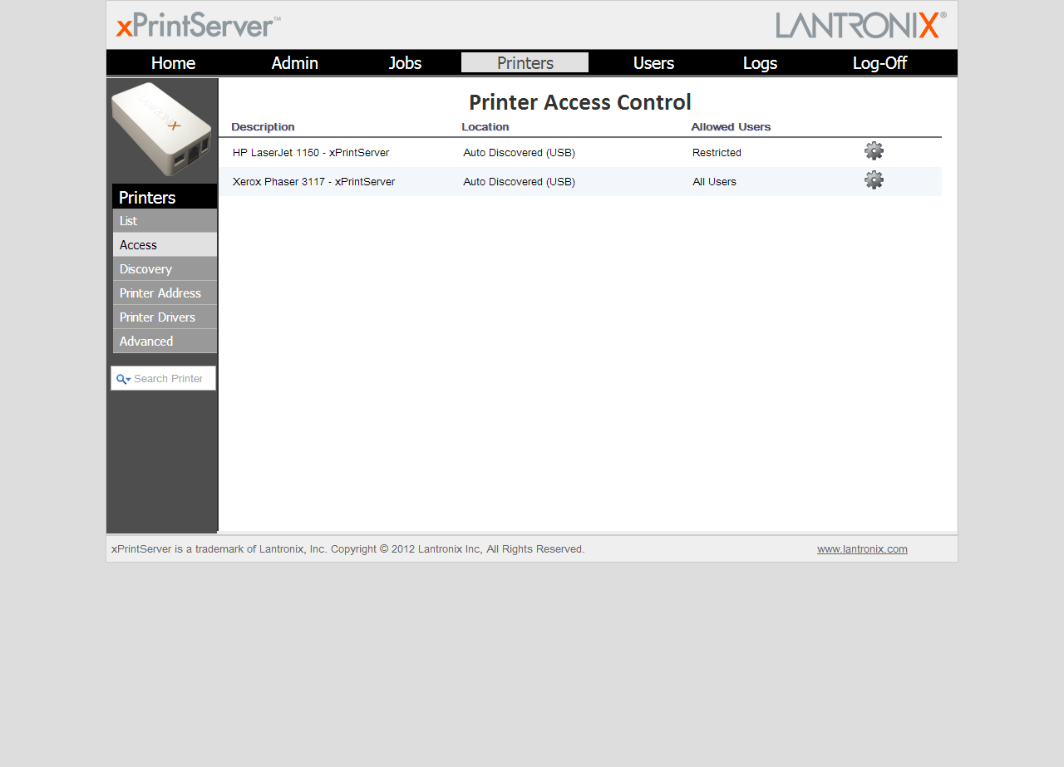Open Printer Drivers in the sidebar
This screenshot has height=767, width=1064.
pyautogui.click(x=165, y=317)
